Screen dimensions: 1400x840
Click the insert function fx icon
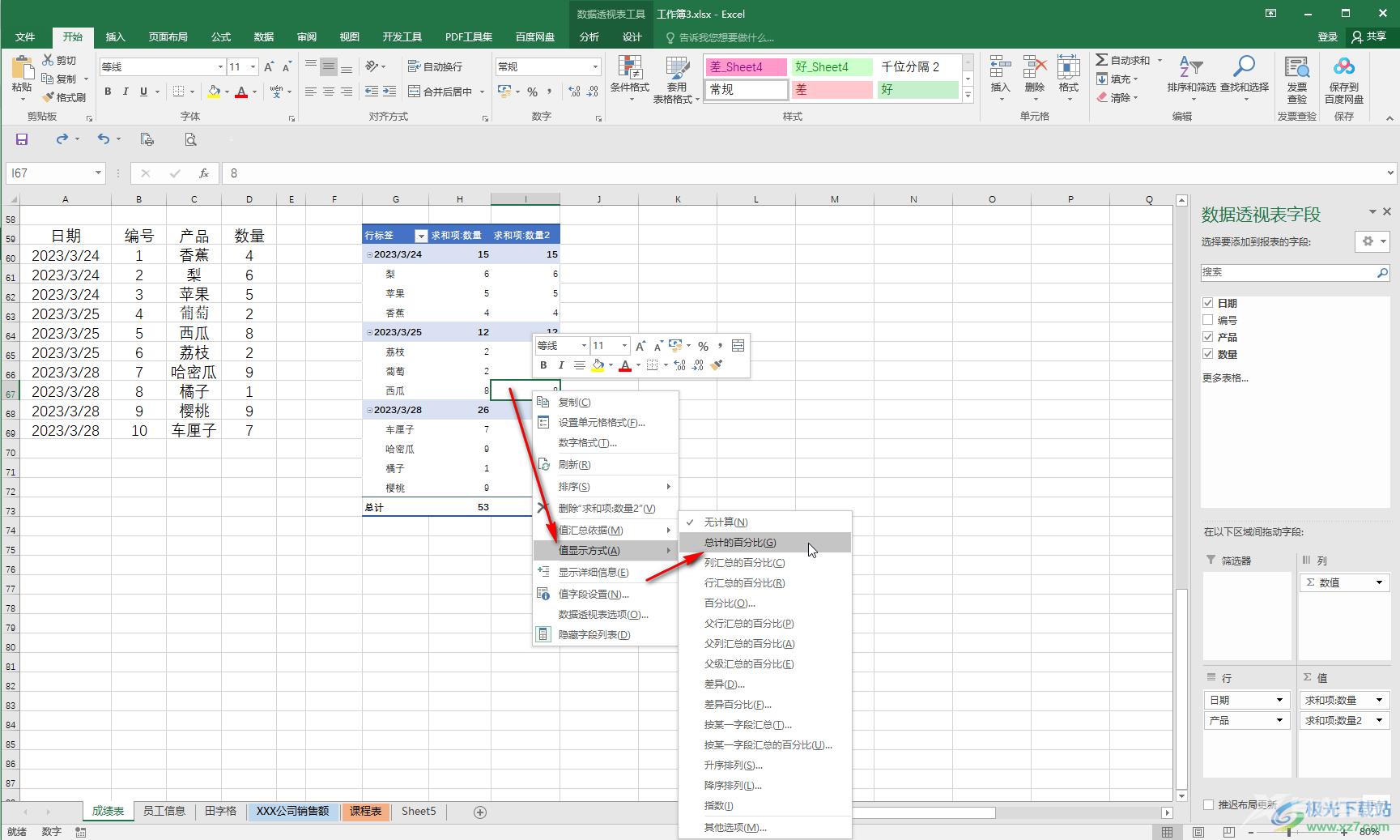pos(204,173)
